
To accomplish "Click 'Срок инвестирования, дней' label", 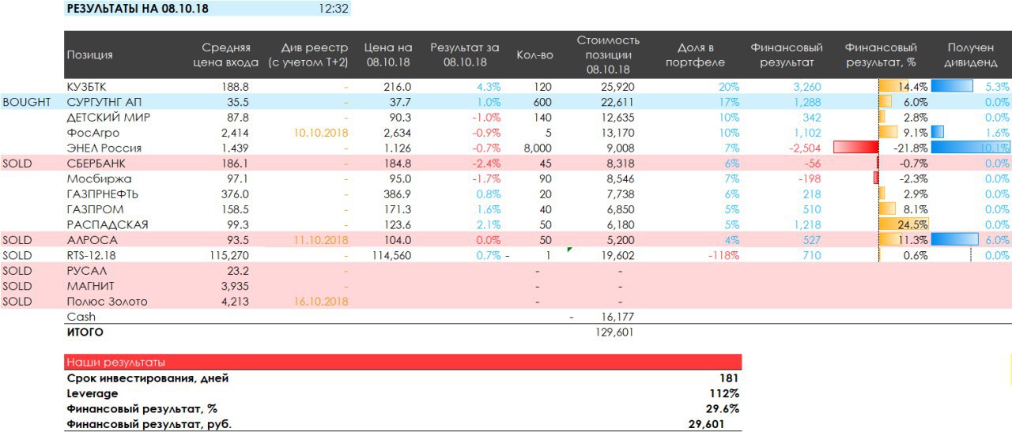I will [x=148, y=378].
